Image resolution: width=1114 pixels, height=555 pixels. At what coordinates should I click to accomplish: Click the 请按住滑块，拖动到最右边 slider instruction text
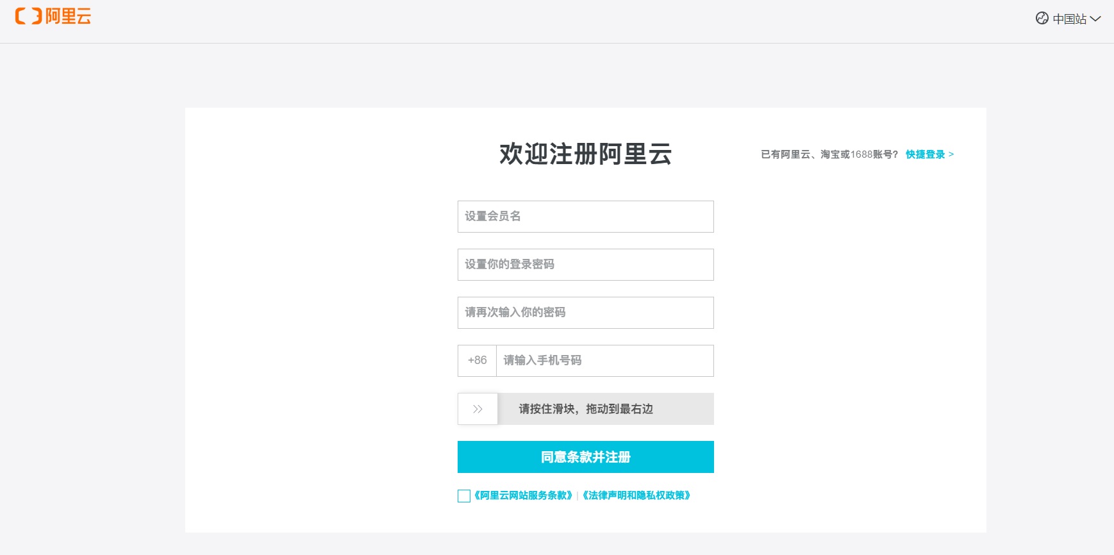click(x=586, y=409)
